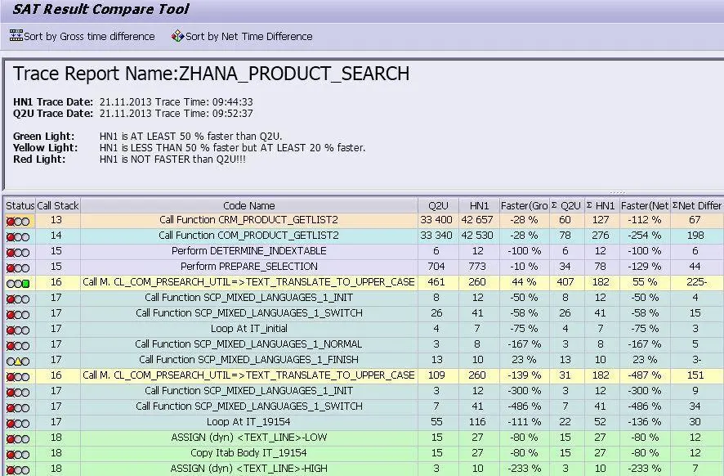Click the -139 % faster gross cell
Screen dimensions: 724x476
pyautogui.click(x=524, y=375)
